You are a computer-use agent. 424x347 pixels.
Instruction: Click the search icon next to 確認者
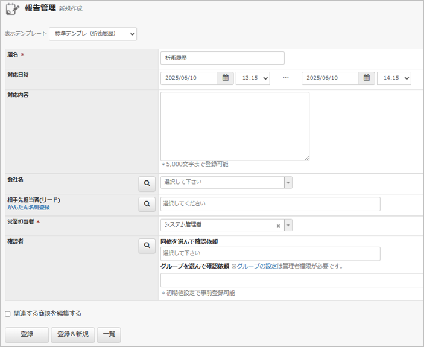pyautogui.click(x=147, y=246)
